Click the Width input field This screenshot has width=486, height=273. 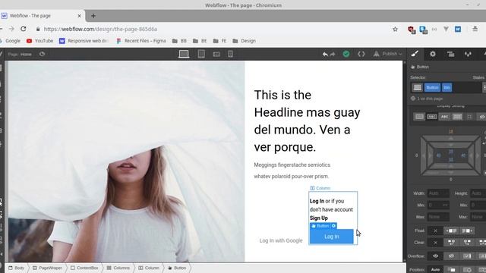(438, 193)
